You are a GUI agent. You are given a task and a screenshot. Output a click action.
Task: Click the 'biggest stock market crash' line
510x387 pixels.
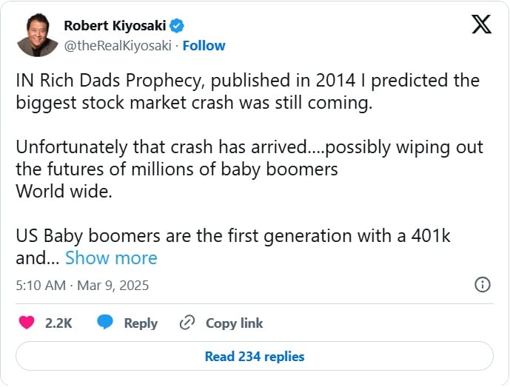click(x=193, y=103)
